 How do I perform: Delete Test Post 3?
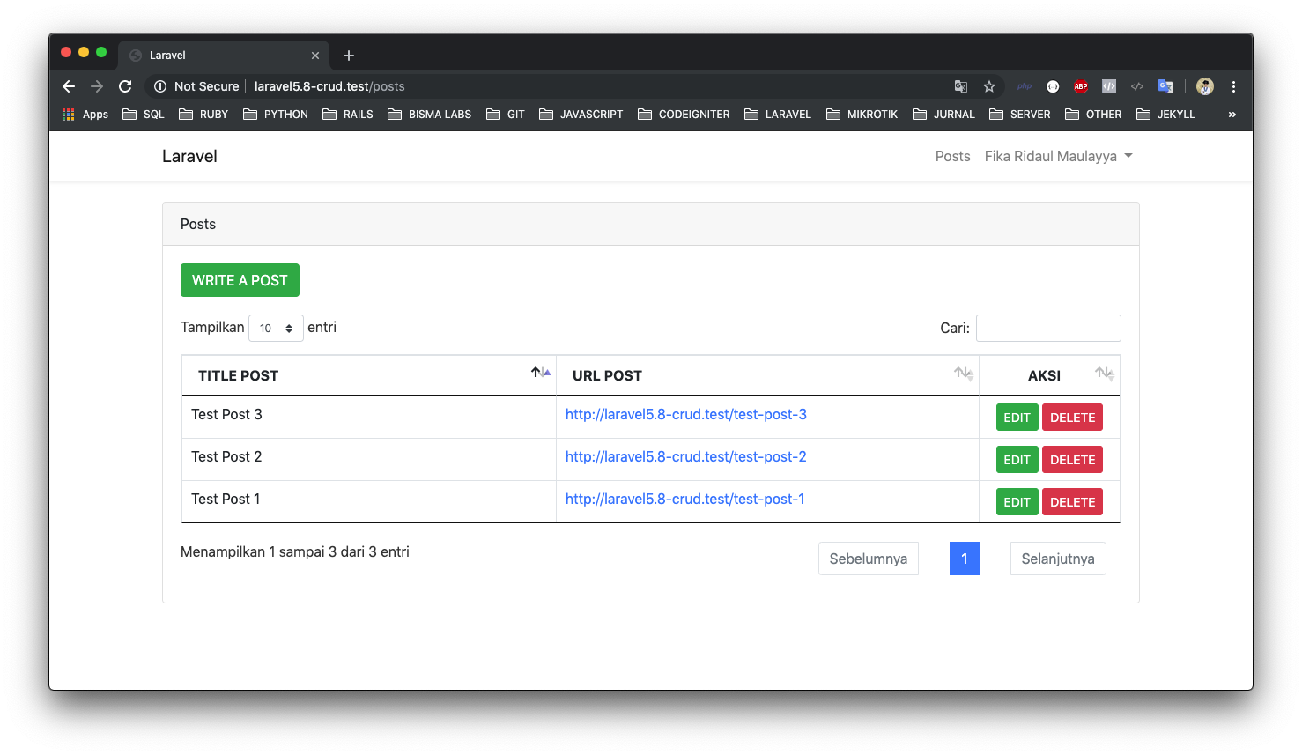1072,418
